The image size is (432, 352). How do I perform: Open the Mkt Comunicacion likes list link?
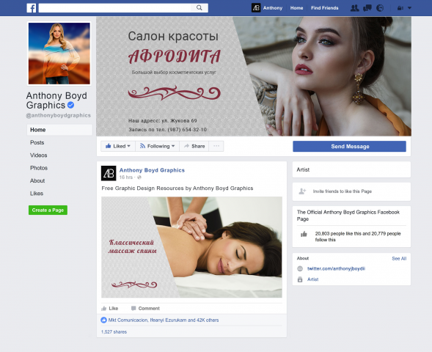(164, 320)
